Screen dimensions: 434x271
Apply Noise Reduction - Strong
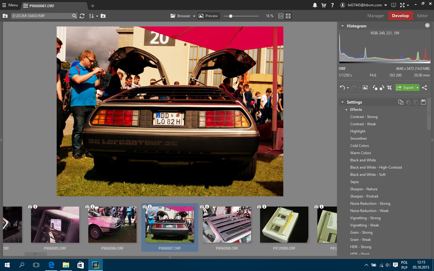click(x=370, y=204)
